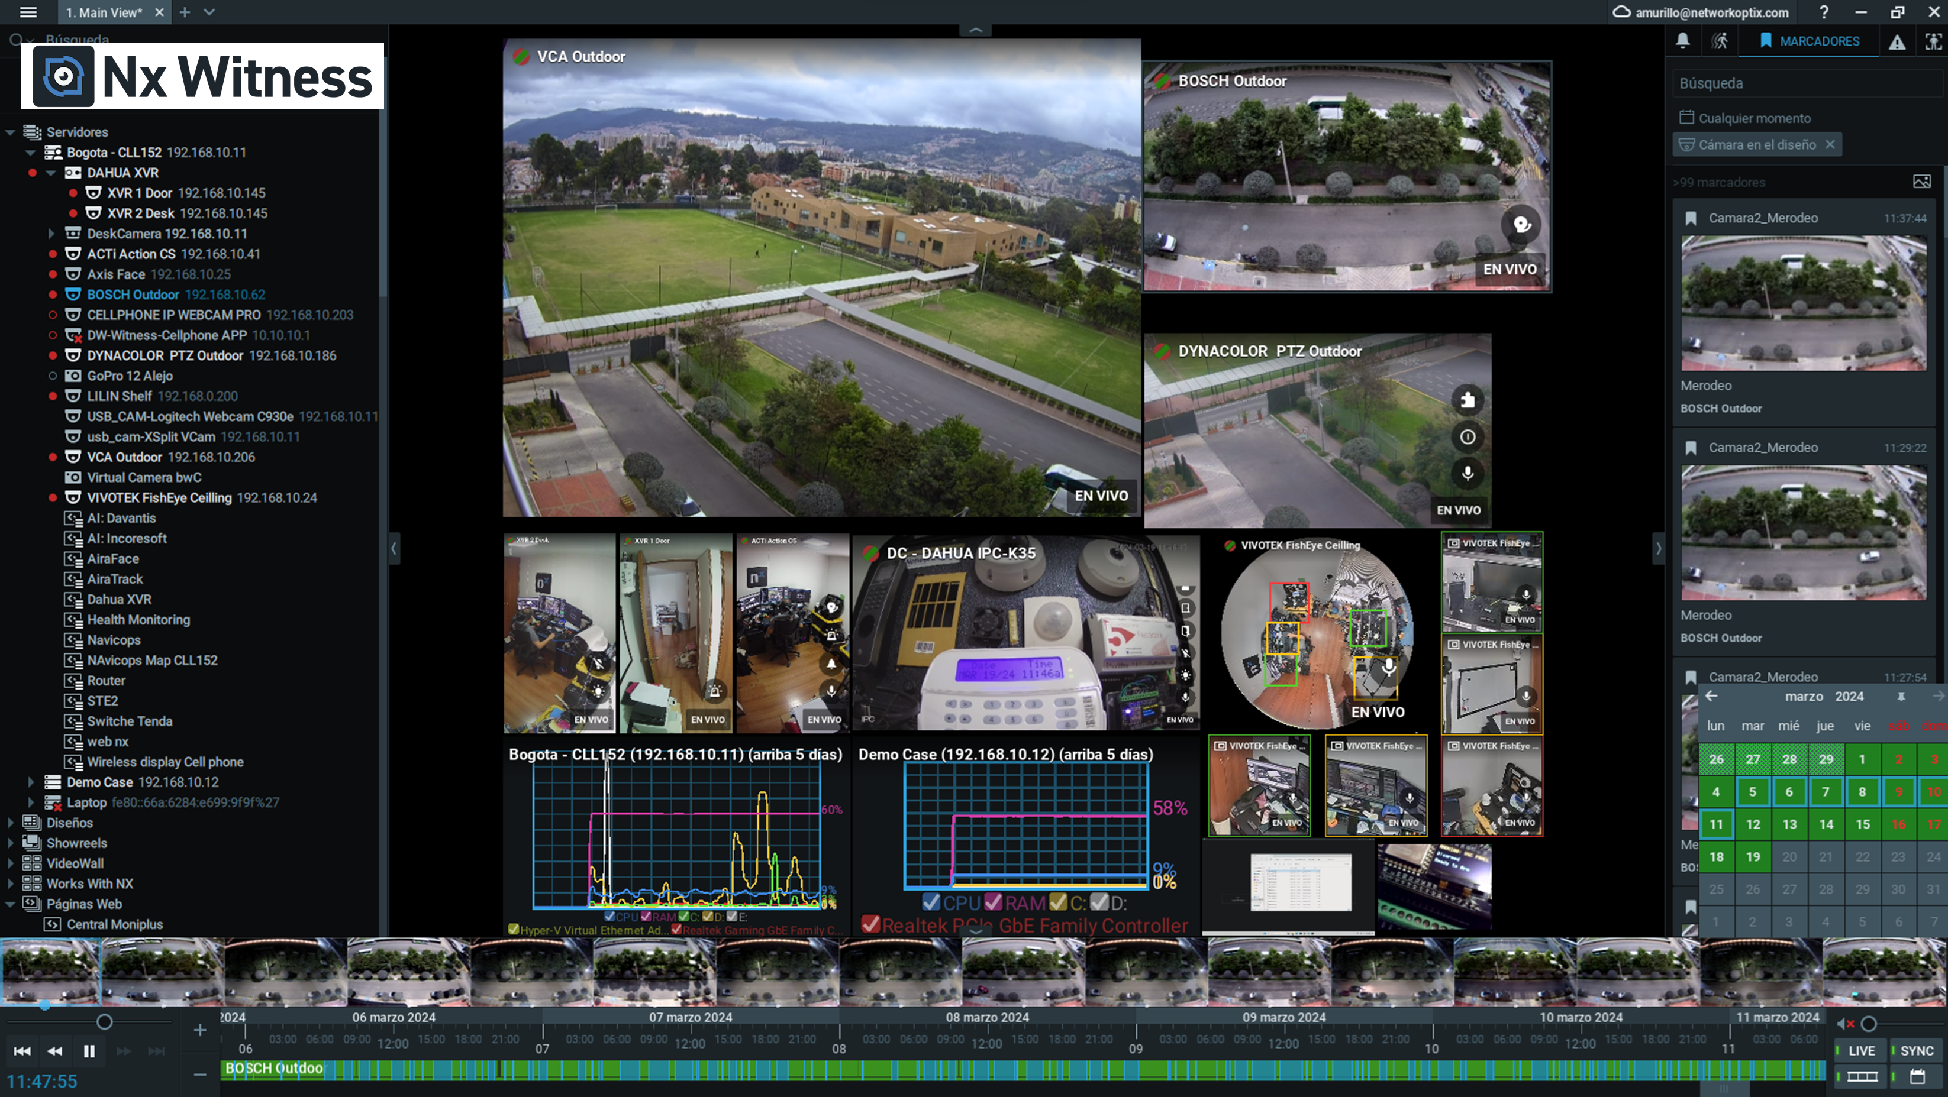Toggle timeline thumbnails filmstrip button
Image resolution: width=1948 pixels, height=1097 pixels.
(x=1861, y=1077)
